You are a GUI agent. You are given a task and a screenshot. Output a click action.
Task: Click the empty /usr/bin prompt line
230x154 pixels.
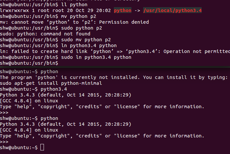click(29, 63)
